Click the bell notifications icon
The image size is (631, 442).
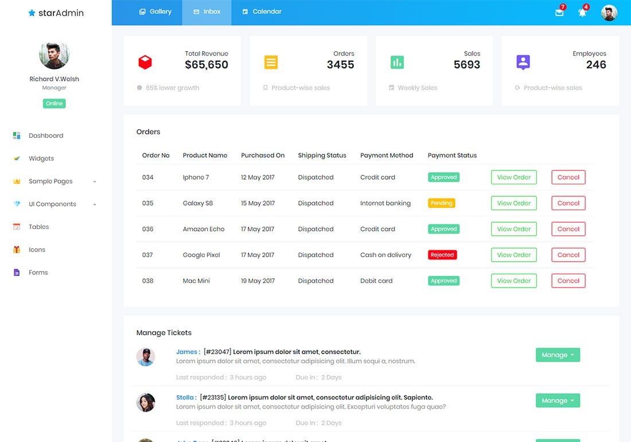coord(582,12)
